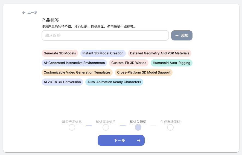Go back via 上一步 link
Viewport: 242px width, 155px height.
(32, 13)
